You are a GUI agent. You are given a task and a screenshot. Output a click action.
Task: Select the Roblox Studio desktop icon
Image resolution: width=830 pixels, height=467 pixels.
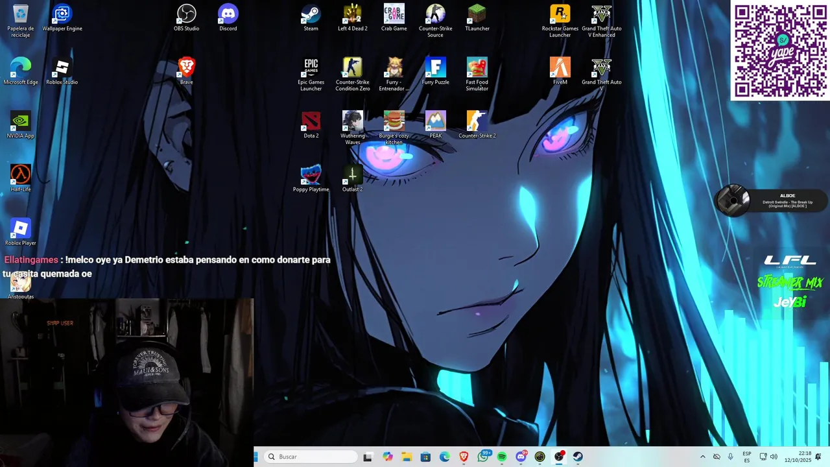tap(62, 71)
